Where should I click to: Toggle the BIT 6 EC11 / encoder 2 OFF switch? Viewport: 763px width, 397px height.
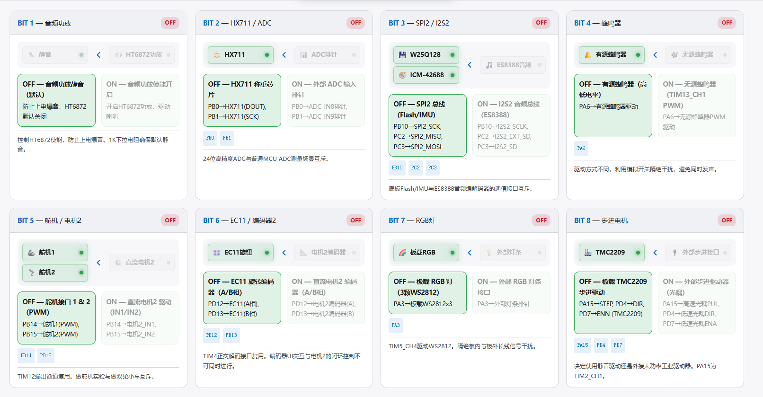click(356, 221)
